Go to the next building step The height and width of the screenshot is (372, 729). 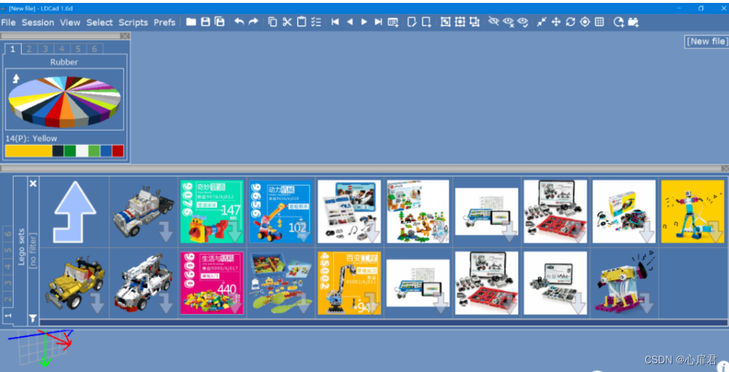[364, 22]
